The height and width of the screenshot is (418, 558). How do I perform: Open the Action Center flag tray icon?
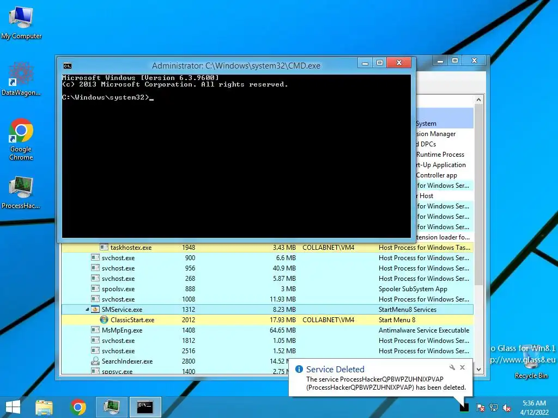pos(480,407)
